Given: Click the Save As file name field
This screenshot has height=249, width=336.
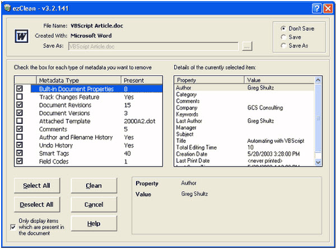Looking at the screenshot, I should 153,46.
